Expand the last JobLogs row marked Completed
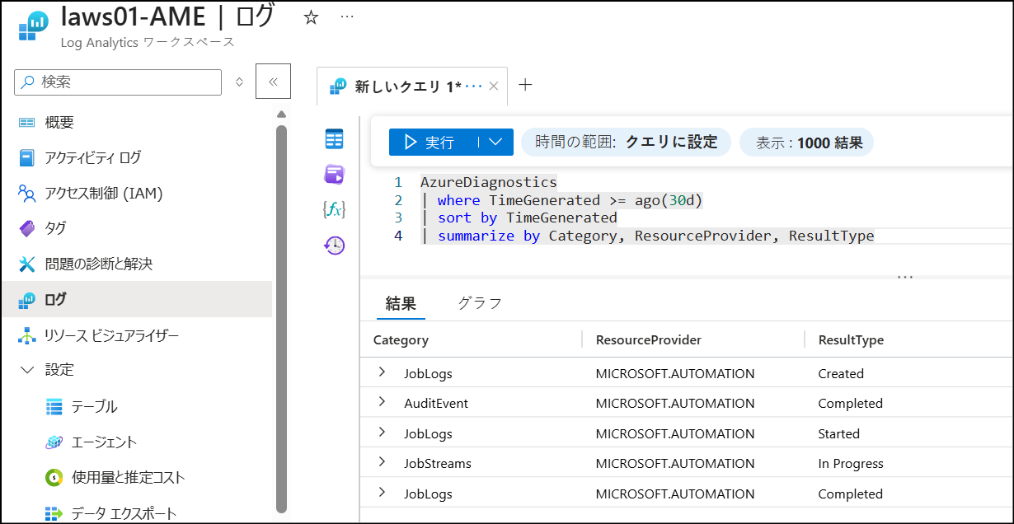This screenshot has height=524, width=1014. [x=382, y=493]
